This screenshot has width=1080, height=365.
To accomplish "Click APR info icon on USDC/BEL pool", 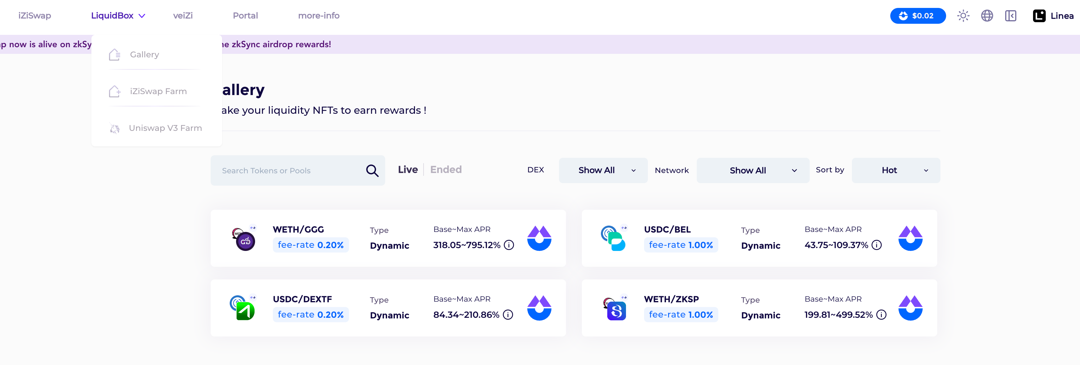I will [877, 245].
